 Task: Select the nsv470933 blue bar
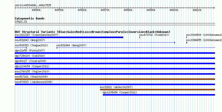tap(115, 84)
